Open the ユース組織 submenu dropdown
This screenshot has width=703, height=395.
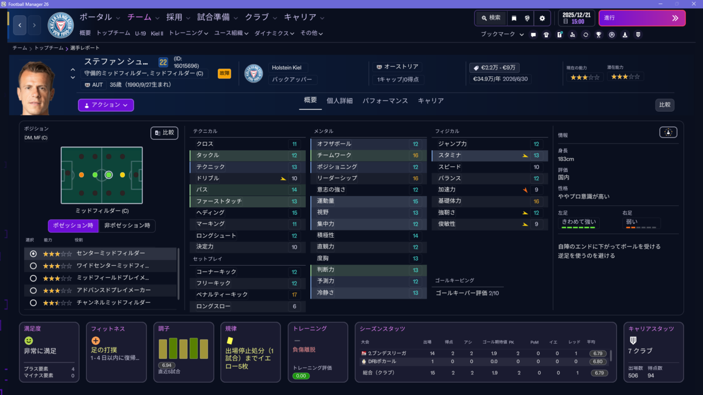pyautogui.click(x=231, y=33)
